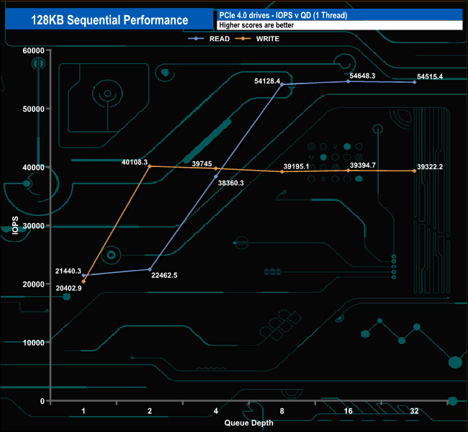Select the 22462.5 read data label
Viewport: 468px width, 432px height.
[x=164, y=275]
